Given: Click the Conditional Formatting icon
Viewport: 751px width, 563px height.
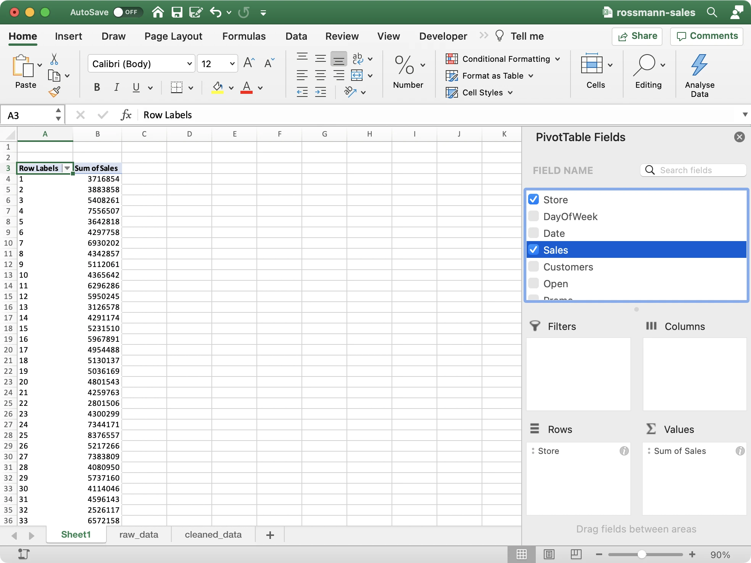Looking at the screenshot, I should [x=453, y=59].
